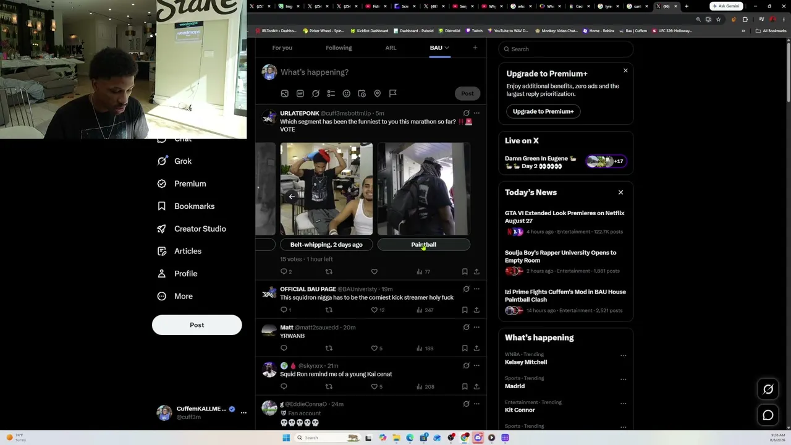Add media image icon in composer
Screen dimensions: 791x445
tap(284, 93)
